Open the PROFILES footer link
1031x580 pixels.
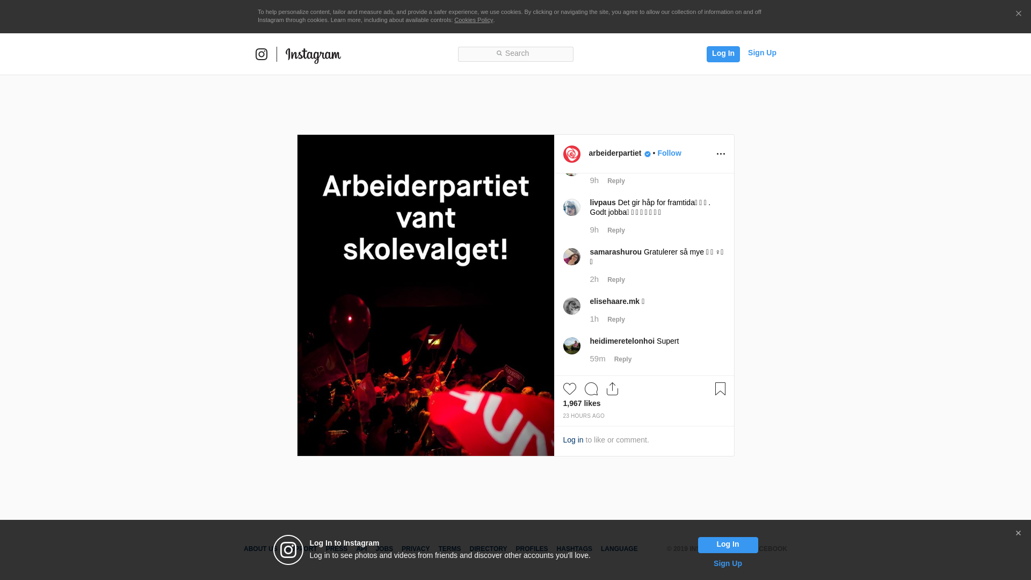pyautogui.click(x=532, y=549)
